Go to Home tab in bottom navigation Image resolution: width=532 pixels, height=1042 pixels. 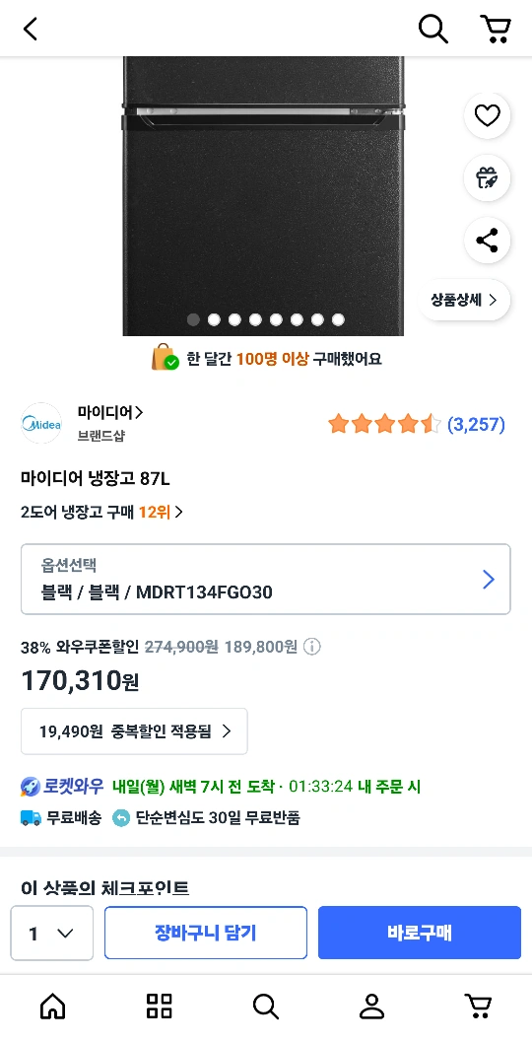53,1007
